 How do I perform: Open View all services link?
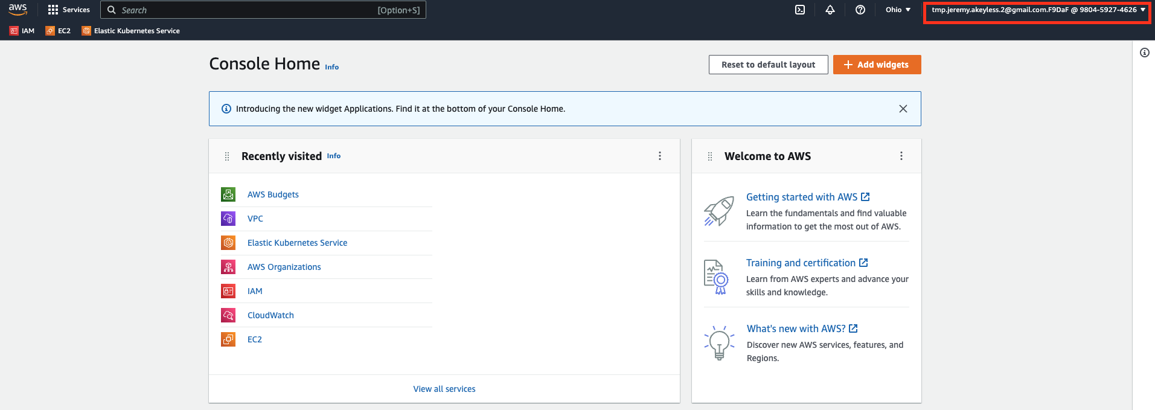pos(444,389)
